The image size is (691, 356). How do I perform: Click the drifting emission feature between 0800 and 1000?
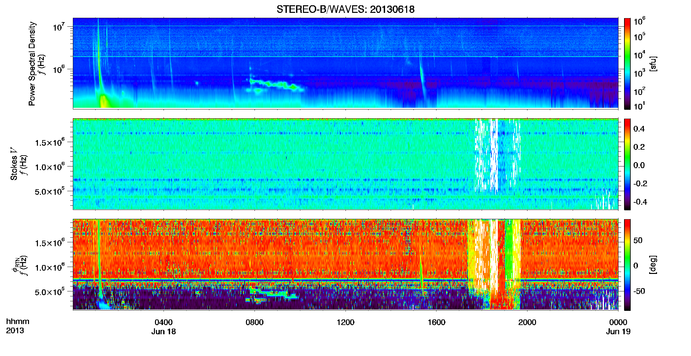coord(276,85)
